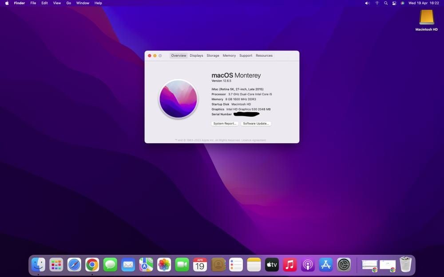
Task: Open Maps app in the Dock
Action: click(x=146, y=265)
